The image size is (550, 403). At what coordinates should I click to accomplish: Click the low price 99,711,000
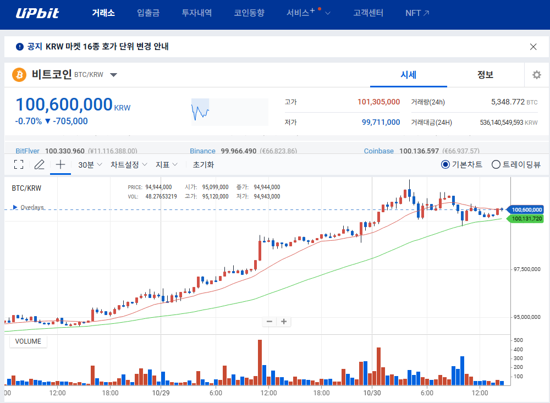(x=381, y=122)
